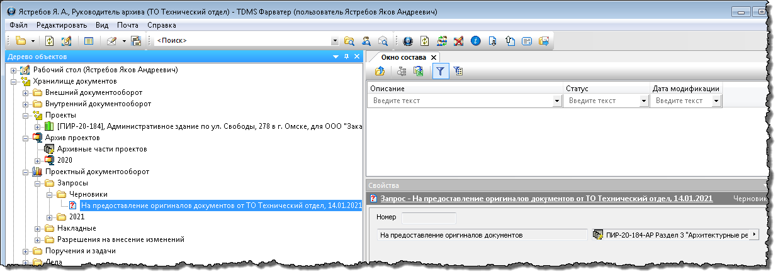Image resolution: width=778 pixels, height=274 pixels.
Task: Select the Окно состава tab
Action: coord(403,57)
